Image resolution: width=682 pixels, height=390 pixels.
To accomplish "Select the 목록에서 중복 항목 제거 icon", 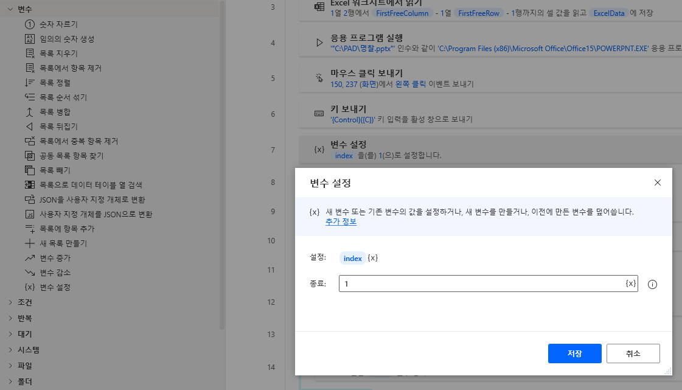I will (30, 141).
